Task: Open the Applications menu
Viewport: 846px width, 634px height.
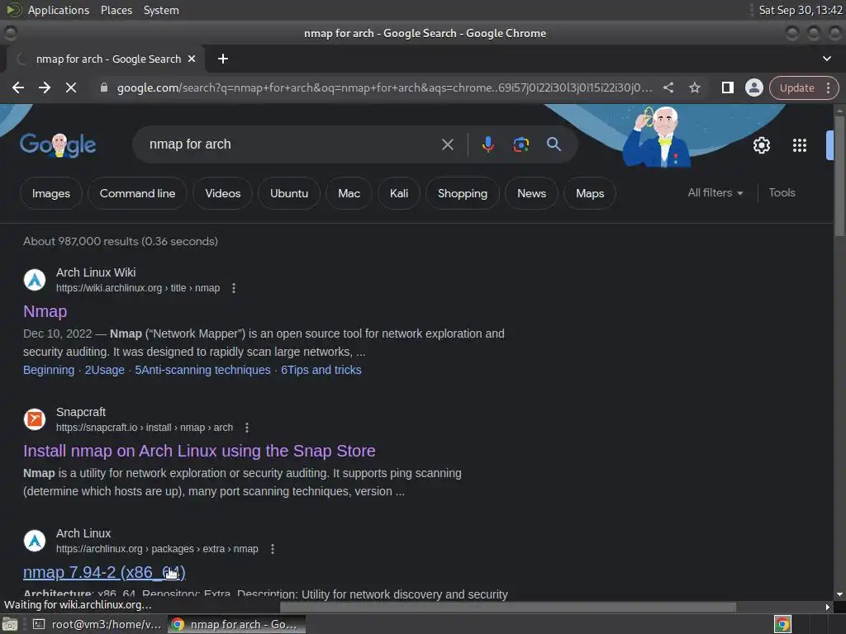Action: point(59,10)
